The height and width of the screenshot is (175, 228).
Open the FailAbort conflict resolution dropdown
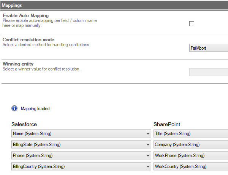208,48
